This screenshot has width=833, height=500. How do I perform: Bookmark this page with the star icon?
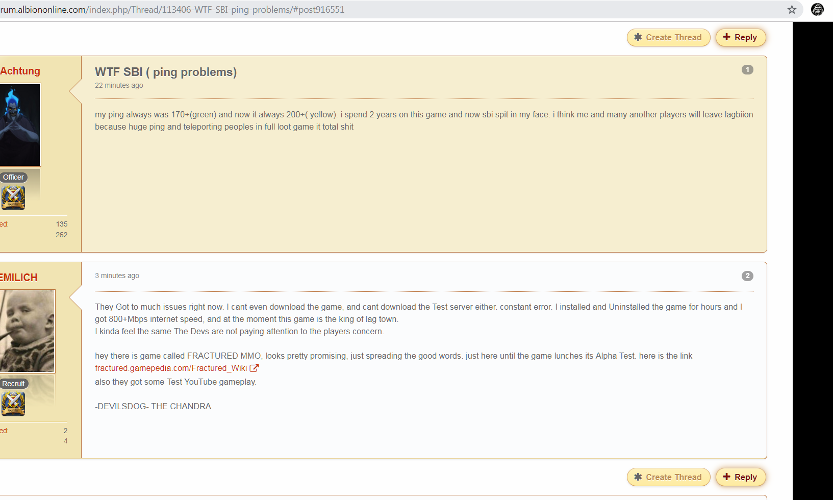[x=792, y=10]
